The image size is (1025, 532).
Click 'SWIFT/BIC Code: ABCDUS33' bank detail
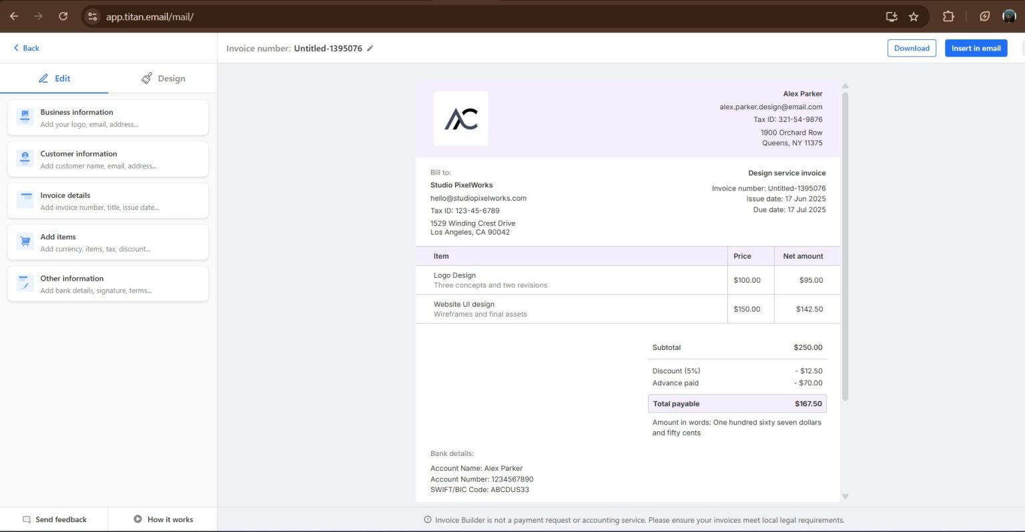point(480,489)
